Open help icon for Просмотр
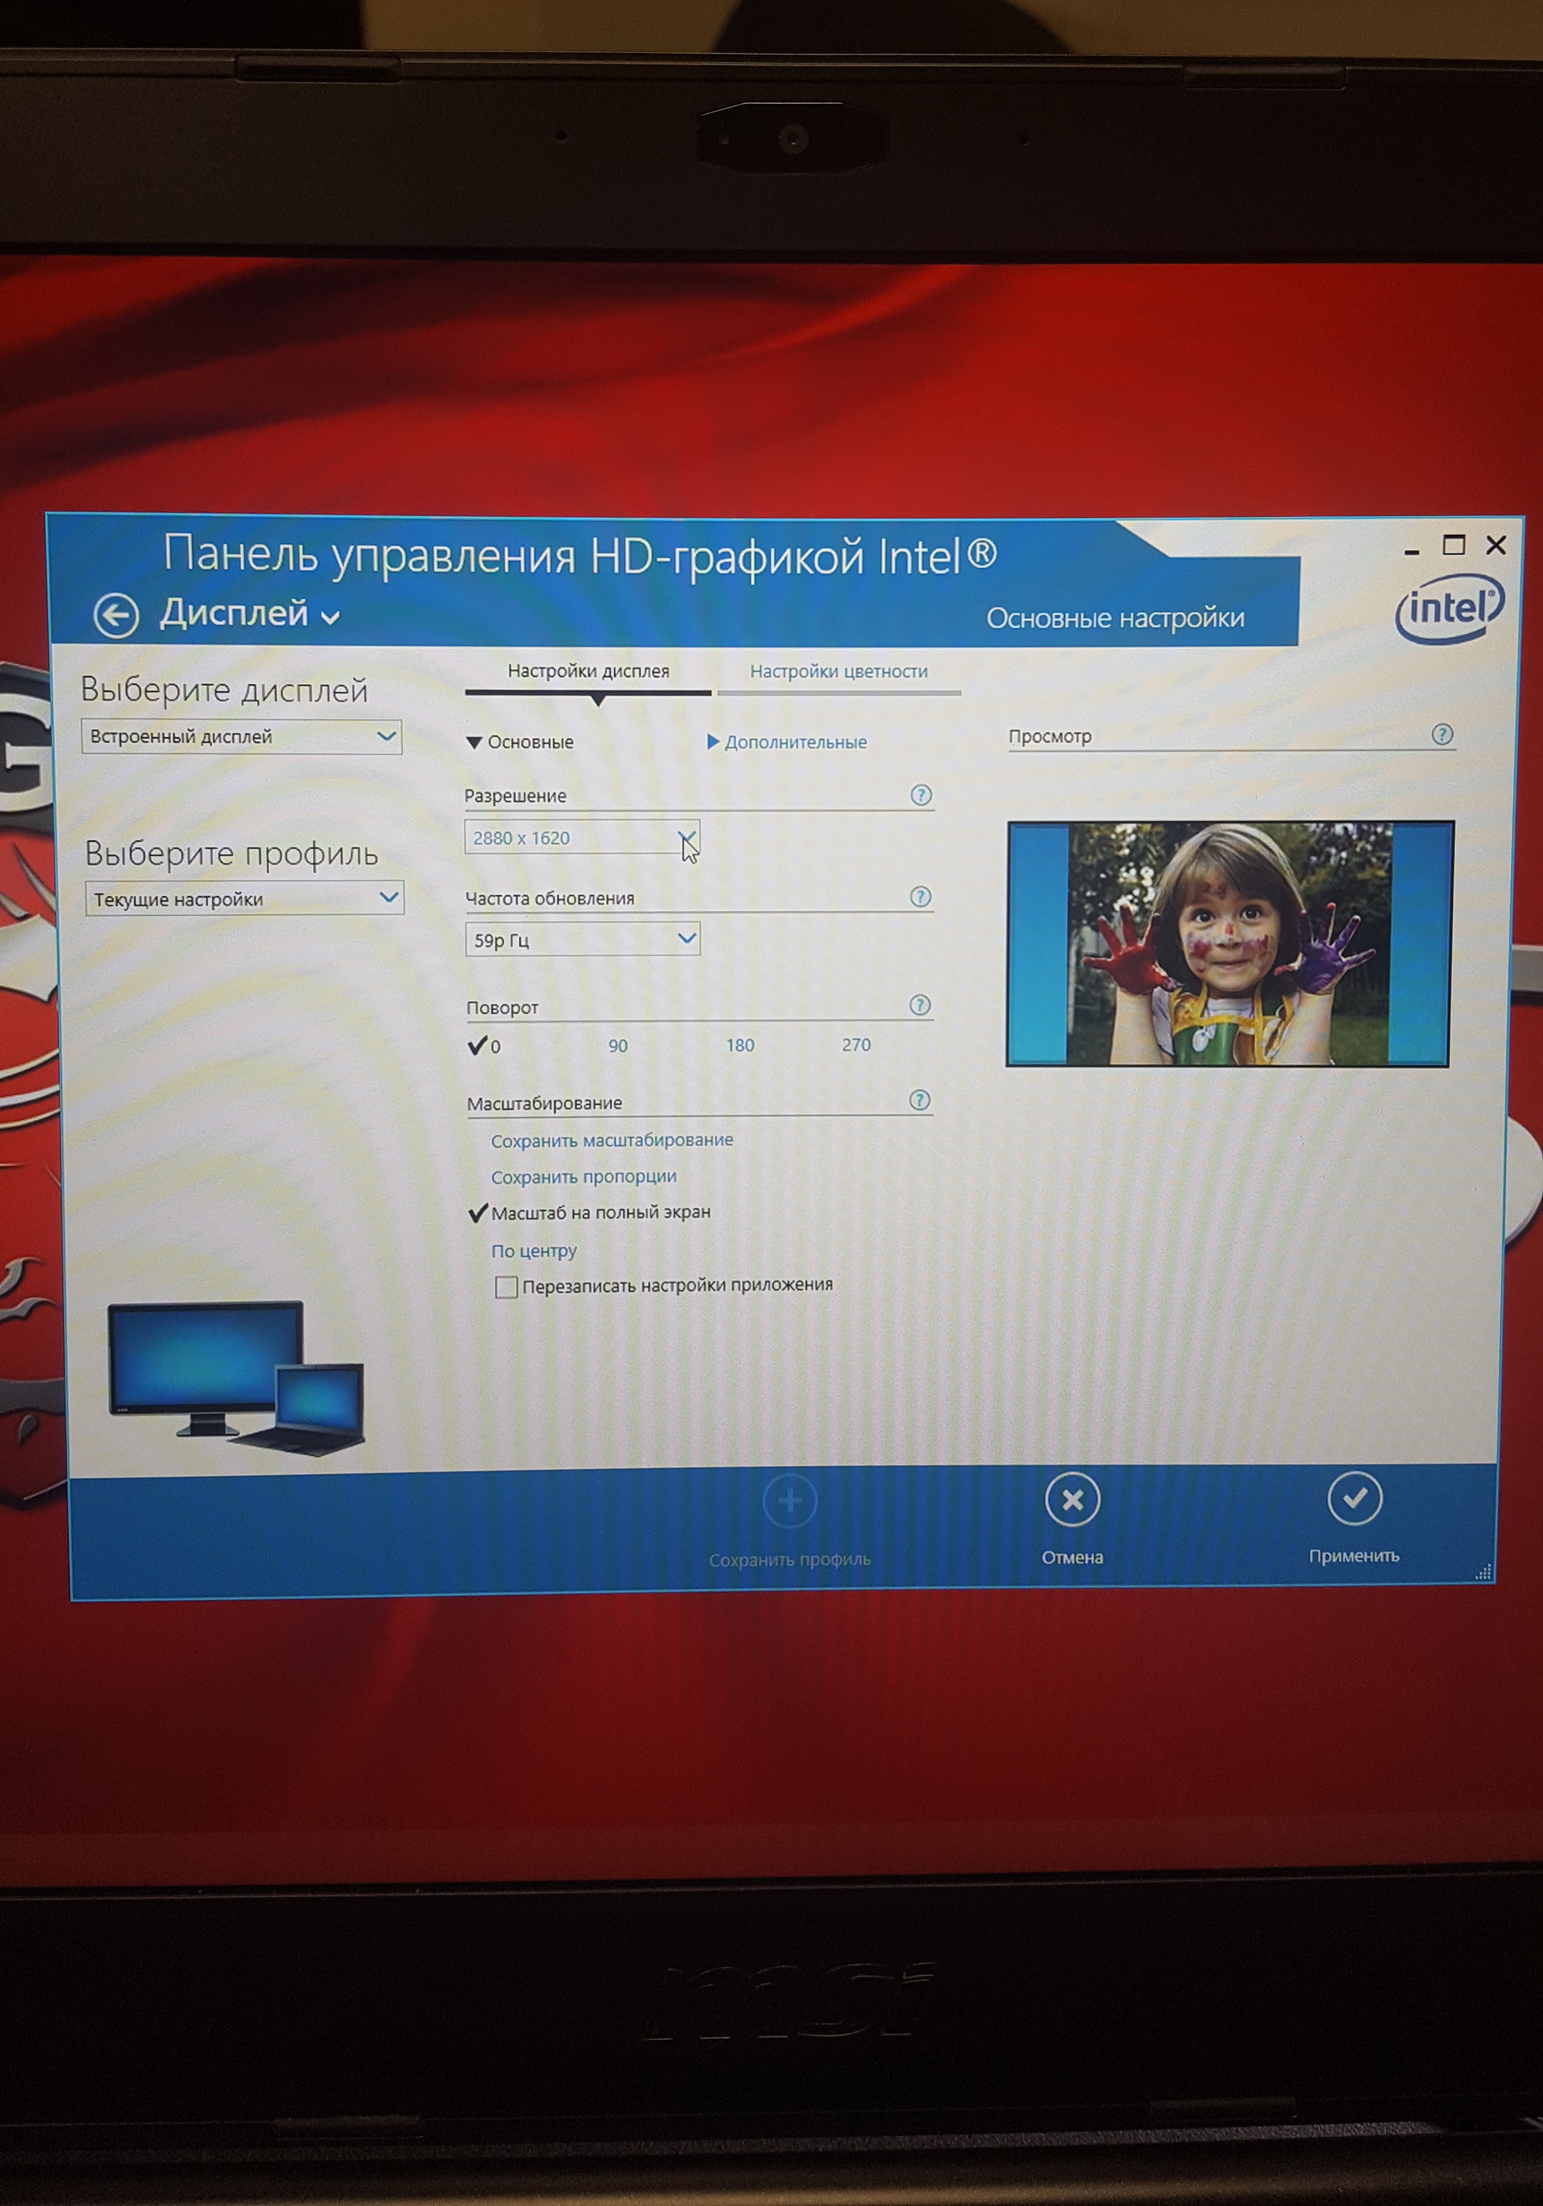This screenshot has width=1543, height=2206. click(x=1441, y=735)
